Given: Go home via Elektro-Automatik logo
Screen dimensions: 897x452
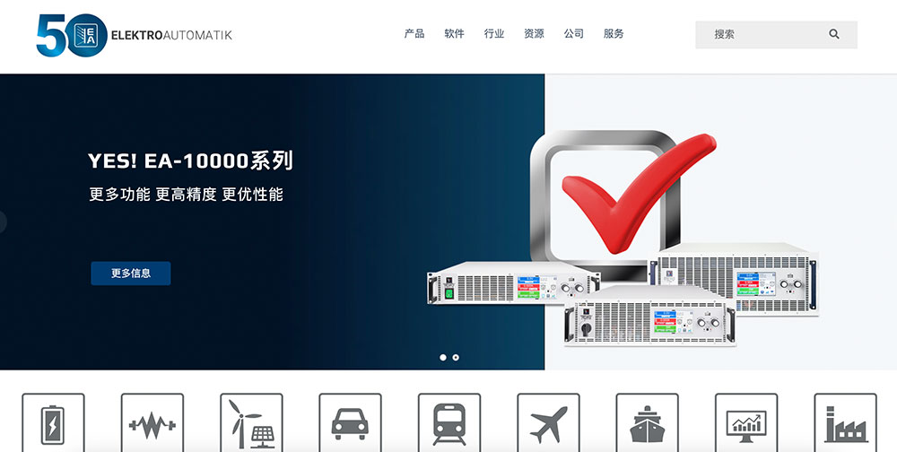Looking at the screenshot, I should (134, 35).
